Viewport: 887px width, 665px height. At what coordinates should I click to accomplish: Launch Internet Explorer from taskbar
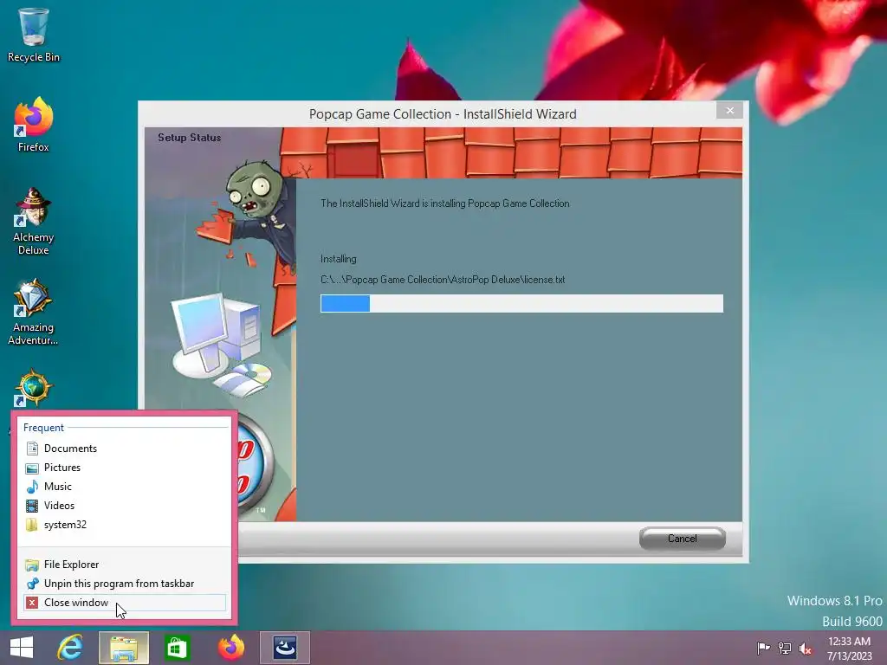pos(70,648)
